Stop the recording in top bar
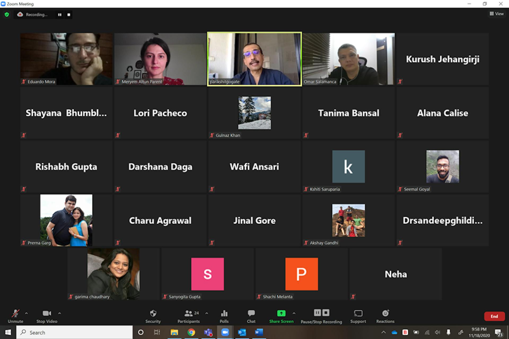The height and width of the screenshot is (339, 509). pyautogui.click(x=69, y=15)
